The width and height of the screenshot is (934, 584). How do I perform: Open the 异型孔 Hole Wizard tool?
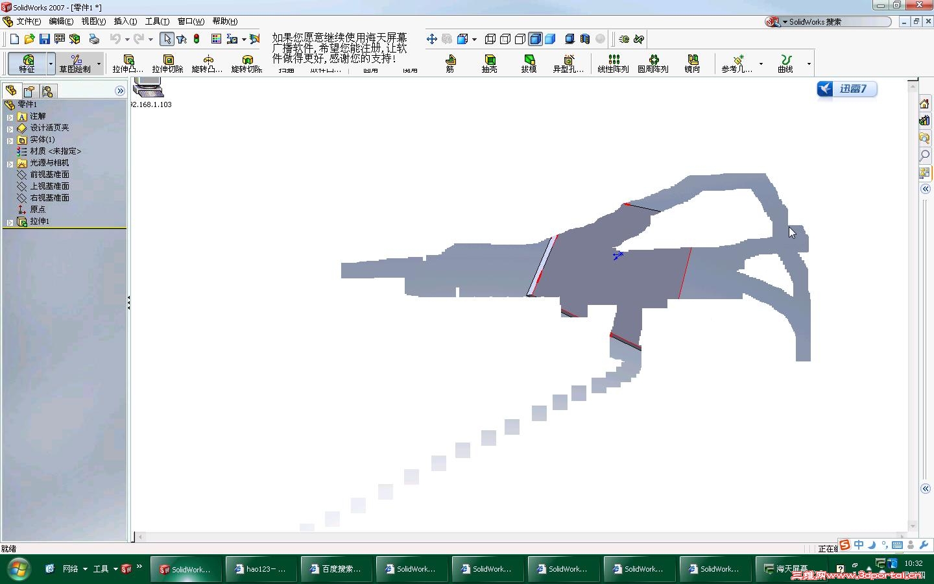pos(568,64)
